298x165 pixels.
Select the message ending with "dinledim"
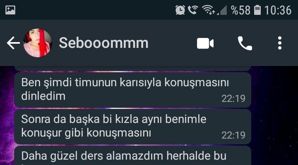click(133, 90)
